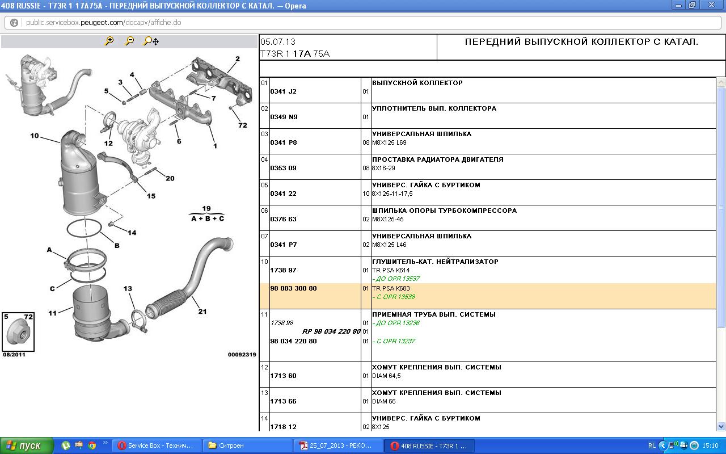Select highlighted part 98 083 300 80

[x=293, y=288]
